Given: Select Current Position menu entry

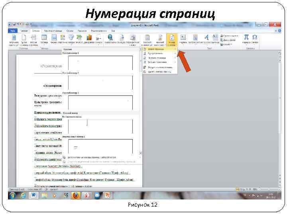Looking at the screenshot, I should [160, 63].
